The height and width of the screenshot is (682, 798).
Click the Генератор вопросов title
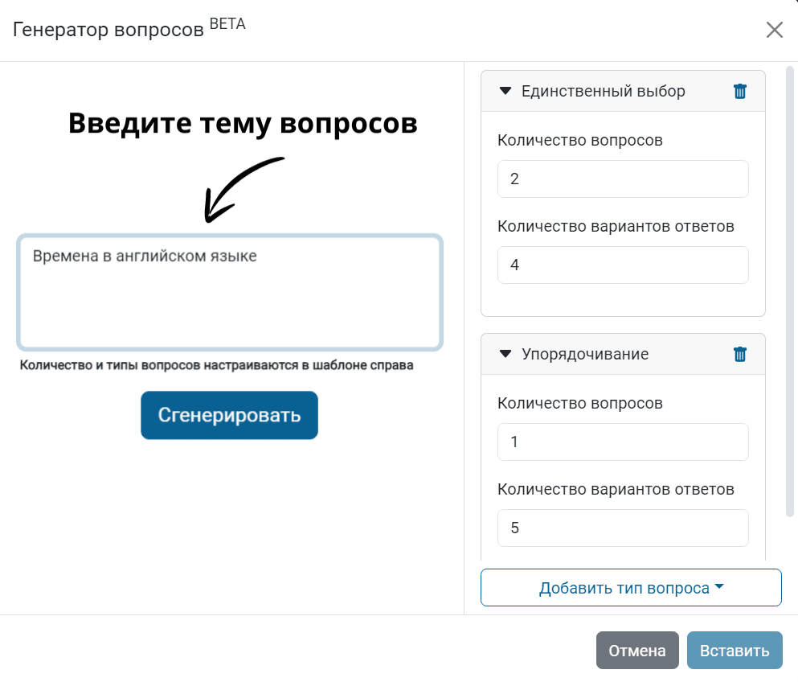point(108,30)
